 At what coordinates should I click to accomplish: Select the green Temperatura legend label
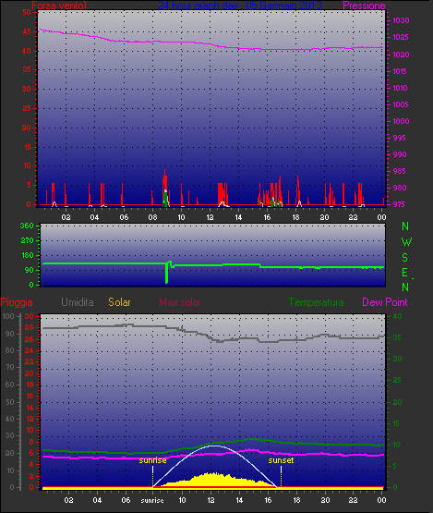[316, 302]
